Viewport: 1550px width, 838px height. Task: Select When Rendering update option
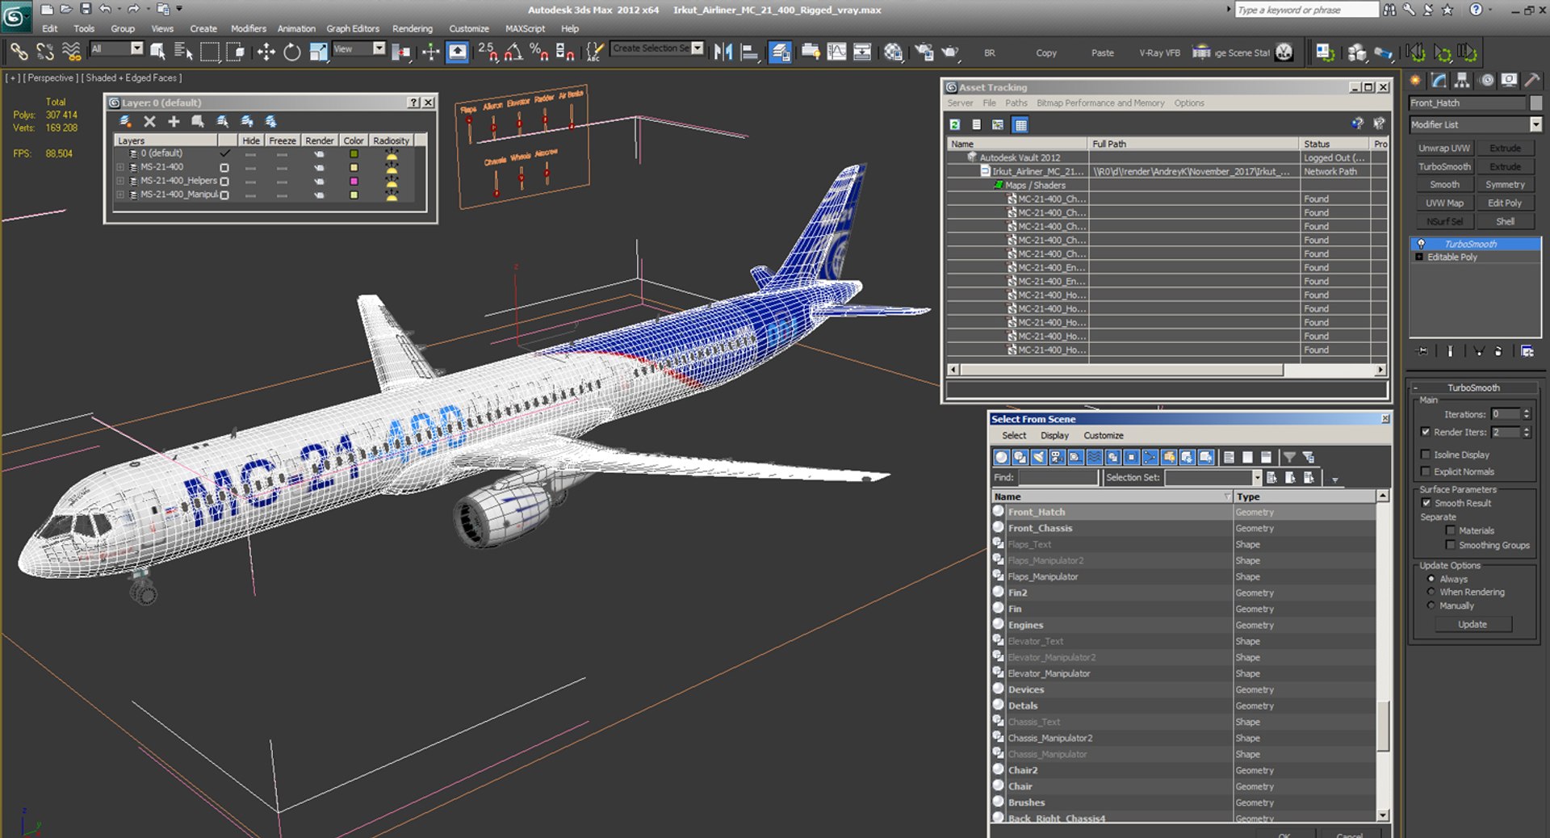(1431, 592)
